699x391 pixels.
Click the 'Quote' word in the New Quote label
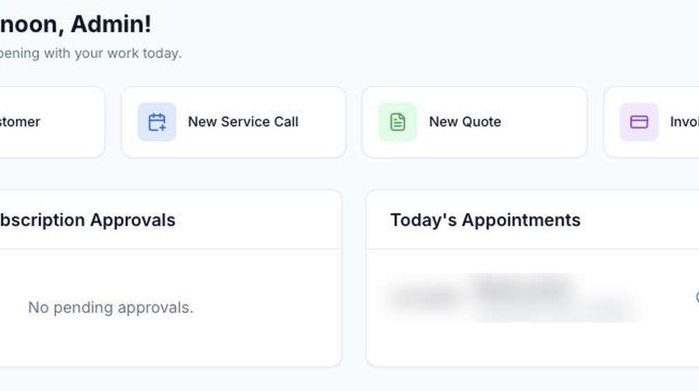point(482,121)
